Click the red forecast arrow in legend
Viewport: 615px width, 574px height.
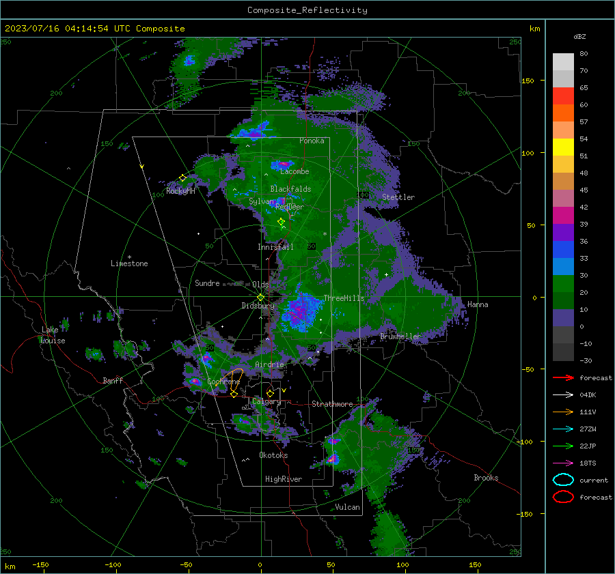(x=563, y=377)
